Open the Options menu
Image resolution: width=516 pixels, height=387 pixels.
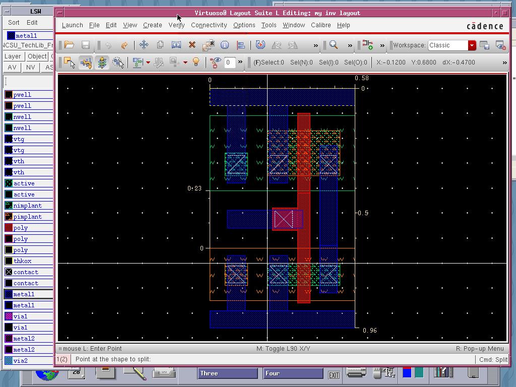244,25
